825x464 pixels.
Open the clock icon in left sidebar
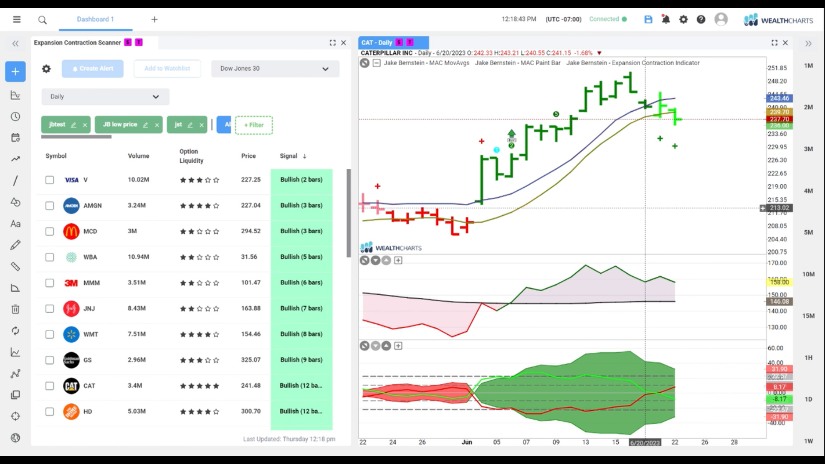coord(15,116)
